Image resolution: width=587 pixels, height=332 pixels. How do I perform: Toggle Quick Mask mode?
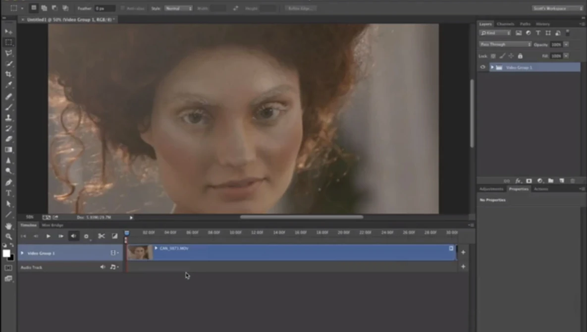[8, 268]
